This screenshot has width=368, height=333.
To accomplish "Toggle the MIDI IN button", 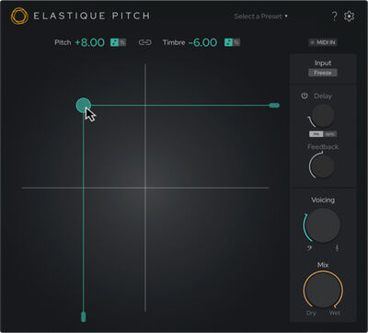I will click(x=323, y=42).
